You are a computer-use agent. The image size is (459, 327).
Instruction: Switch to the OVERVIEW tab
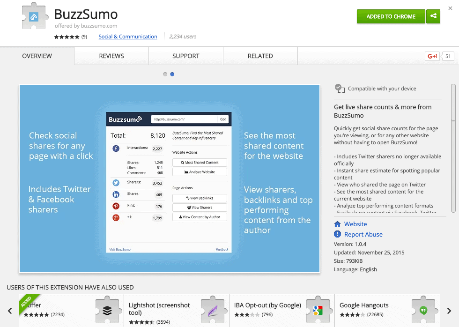(x=37, y=56)
